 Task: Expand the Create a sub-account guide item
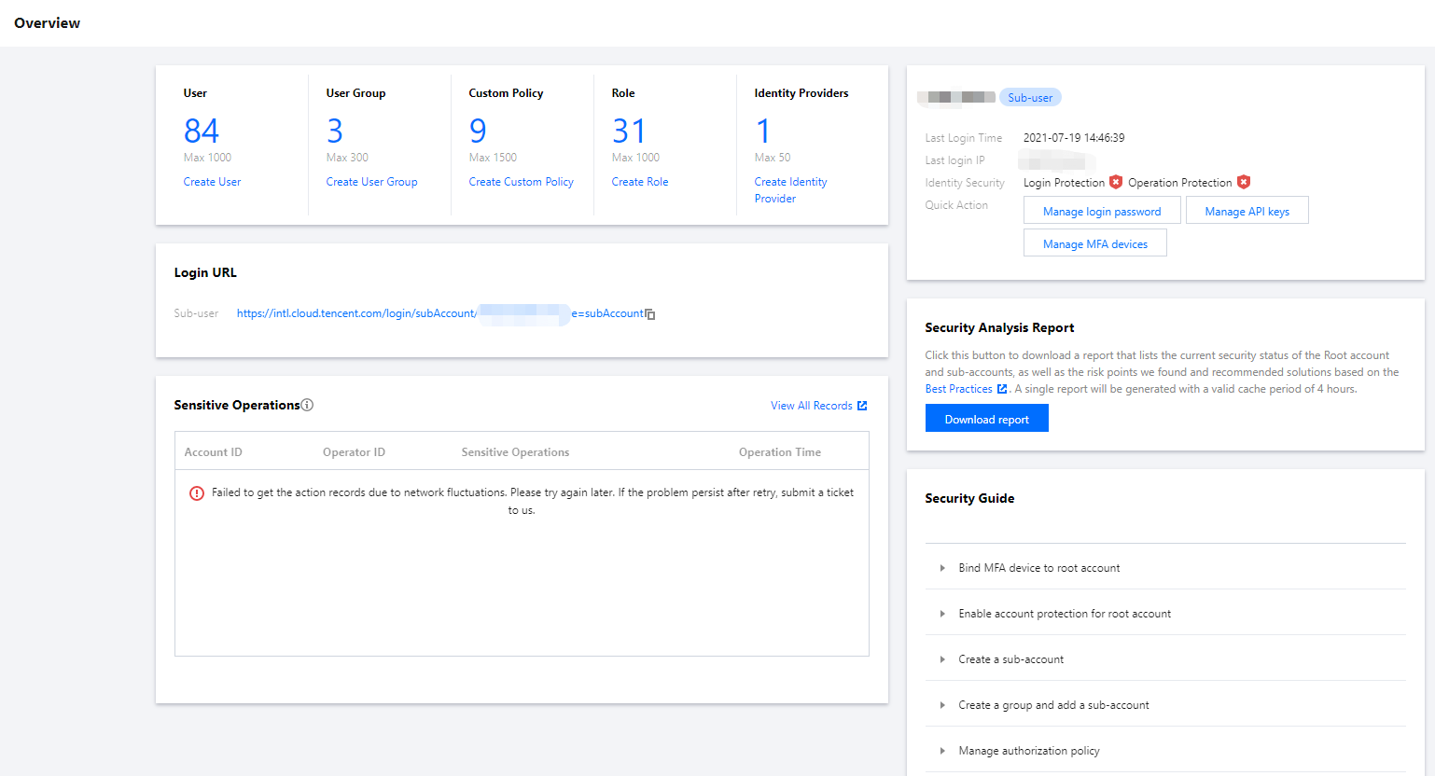[942, 659]
